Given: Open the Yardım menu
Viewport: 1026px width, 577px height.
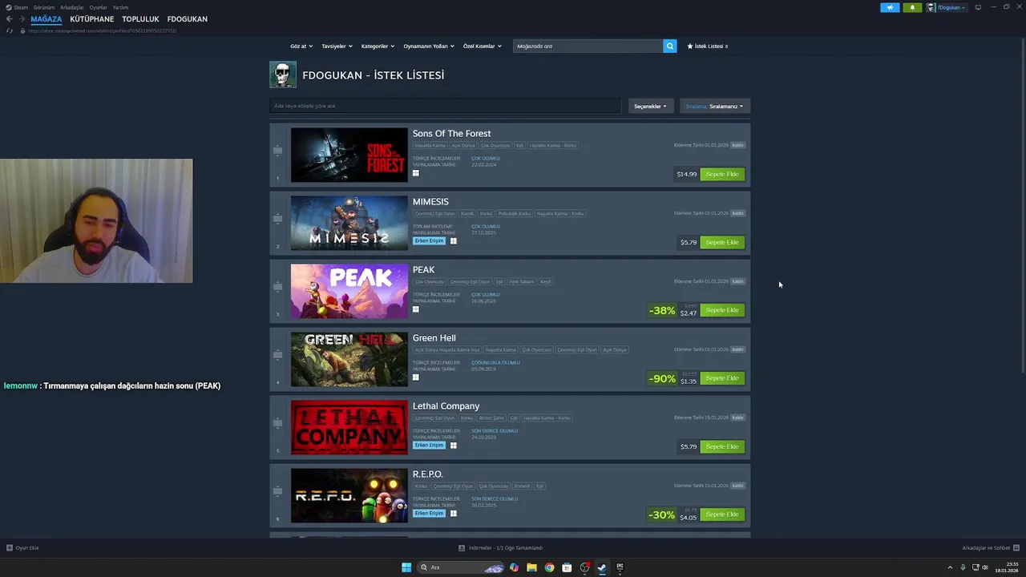Looking at the screenshot, I should 120,7.
